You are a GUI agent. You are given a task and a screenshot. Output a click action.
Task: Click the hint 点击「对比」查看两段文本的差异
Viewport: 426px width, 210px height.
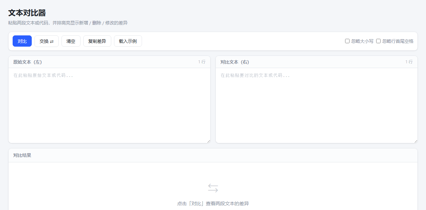[213, 204]
